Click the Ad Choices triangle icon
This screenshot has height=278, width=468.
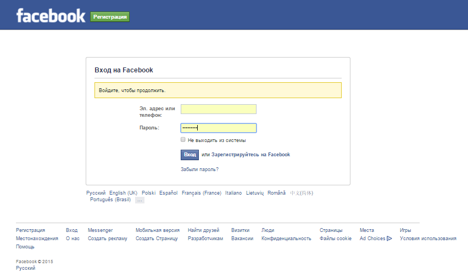tap(389, 239)
